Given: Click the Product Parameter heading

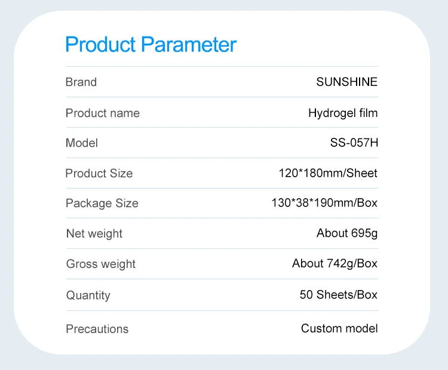Looking at the screenshot, I should [151, 45].
